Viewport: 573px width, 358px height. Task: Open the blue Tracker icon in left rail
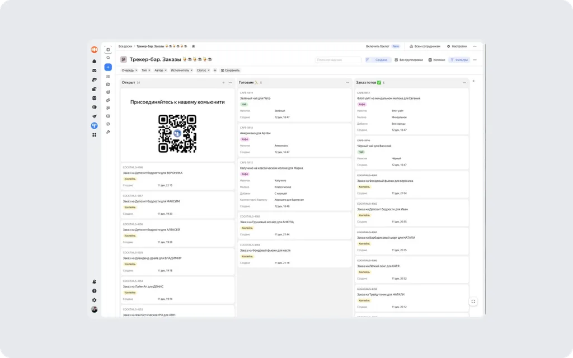pos(94,126)
